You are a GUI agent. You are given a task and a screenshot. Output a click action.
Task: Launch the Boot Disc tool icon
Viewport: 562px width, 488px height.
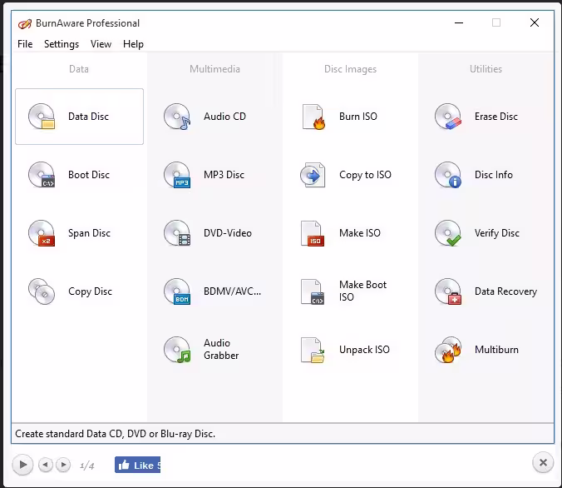(x=42, y=175)
